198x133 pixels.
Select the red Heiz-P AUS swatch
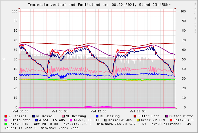[x=171, y=120]
